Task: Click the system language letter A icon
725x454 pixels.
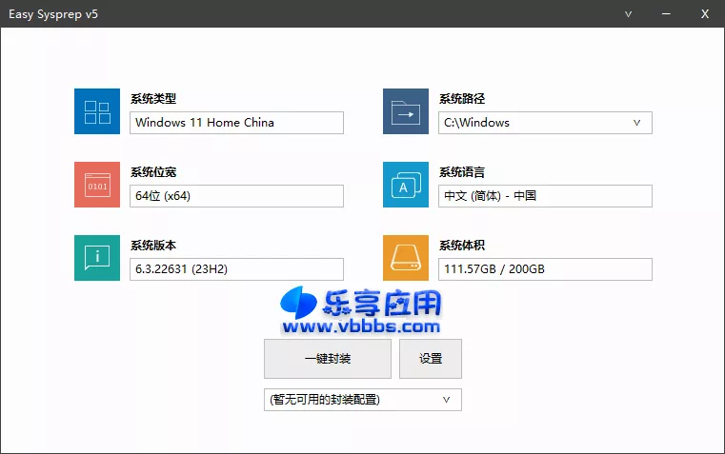Action: 406,185
